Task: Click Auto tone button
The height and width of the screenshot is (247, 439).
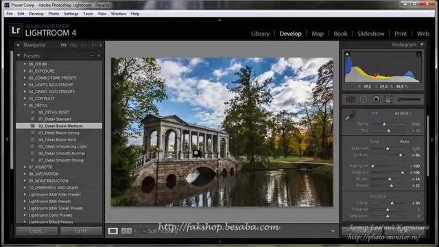Action: [404, 141]
